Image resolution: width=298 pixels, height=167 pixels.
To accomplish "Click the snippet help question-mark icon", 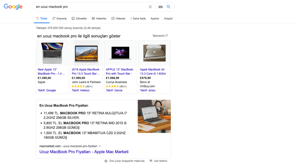I will pos(106,161).
